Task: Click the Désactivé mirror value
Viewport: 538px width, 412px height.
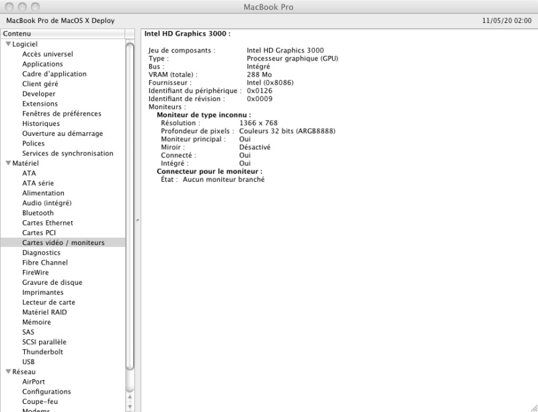Action: point(255,147)
